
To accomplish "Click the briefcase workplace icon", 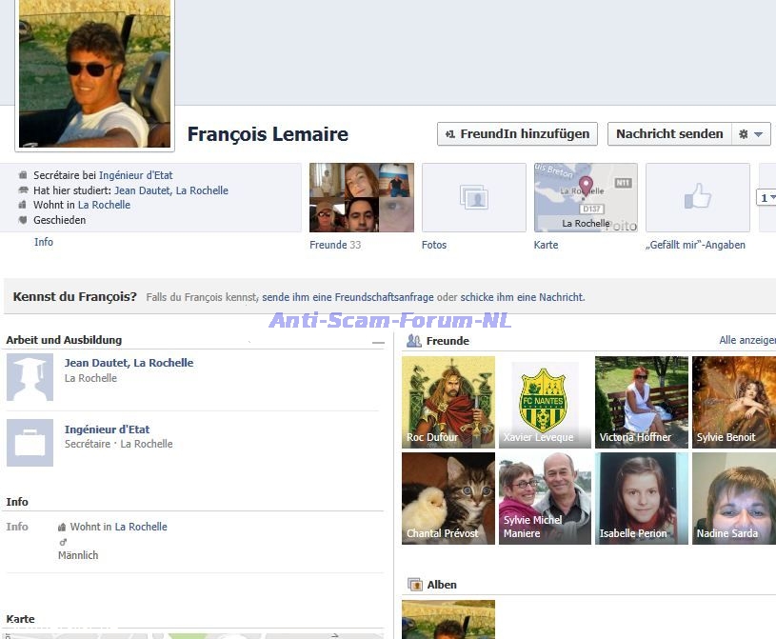I will pyautogui.click(x=30, y=443).
